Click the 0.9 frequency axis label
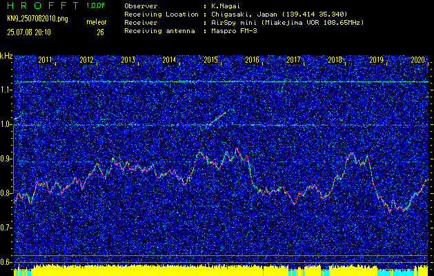Viewport: 434px width, 276px height. click(6, 159)
